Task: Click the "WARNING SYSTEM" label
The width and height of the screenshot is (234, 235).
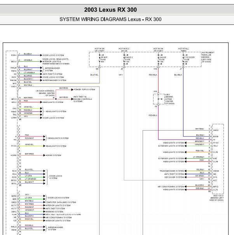Action: pos(54,212)
